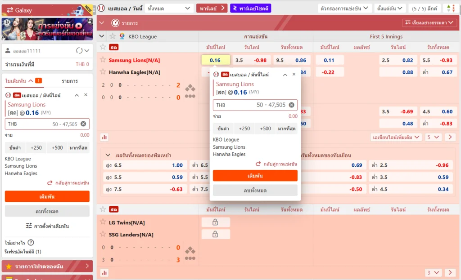Viewport: 461px width, 280px height.
Task: Open the Parlay menu button
Action: coord(212,8)
